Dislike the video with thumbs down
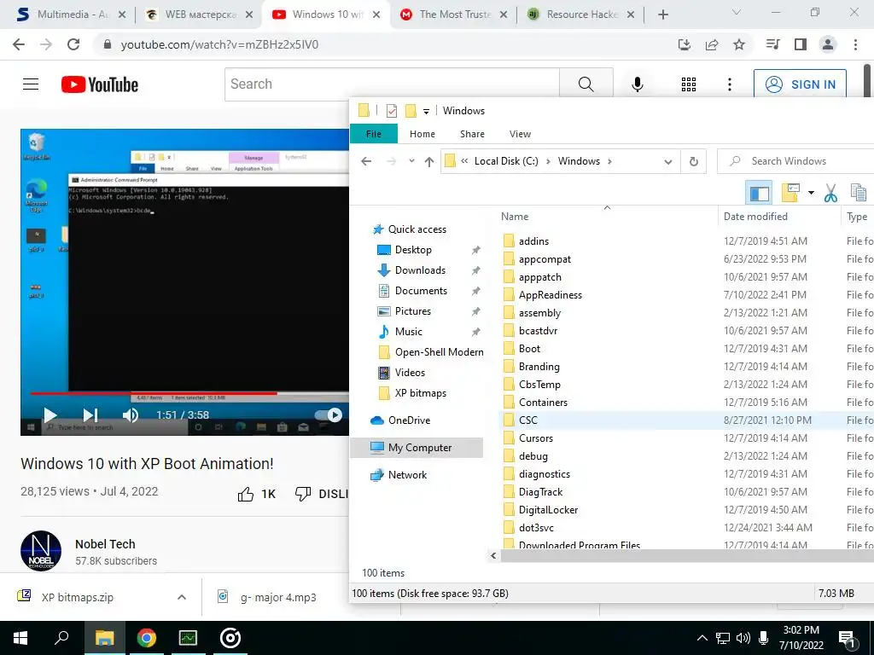This screenshot has width=874, height=655. point(303,494)
